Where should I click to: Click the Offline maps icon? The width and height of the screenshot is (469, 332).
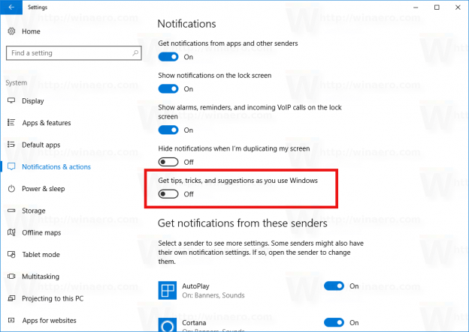click(x=11, y=232)
